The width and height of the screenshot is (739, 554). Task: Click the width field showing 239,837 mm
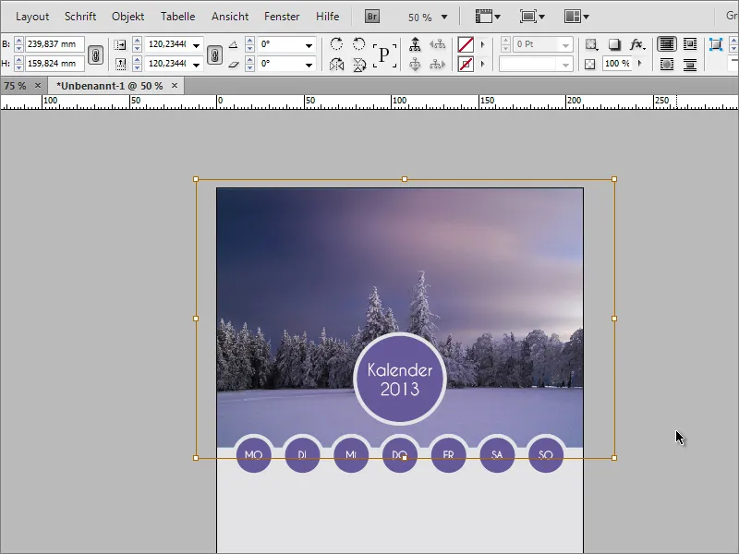pos(55,44)
